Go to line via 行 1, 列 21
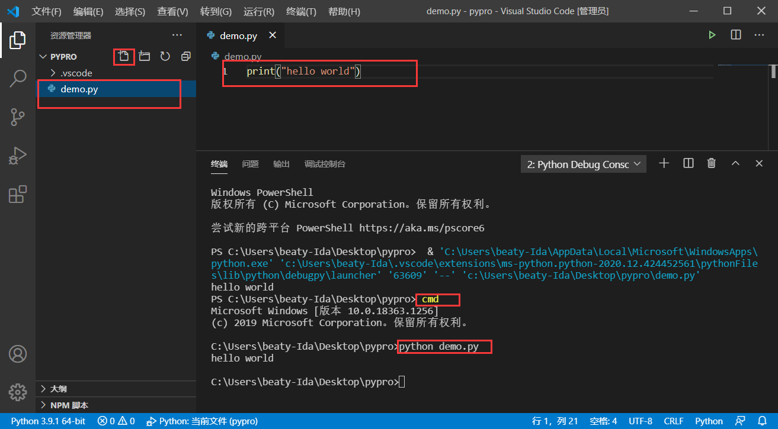Screen dimensions: 778x429 [x=555, y=421]
